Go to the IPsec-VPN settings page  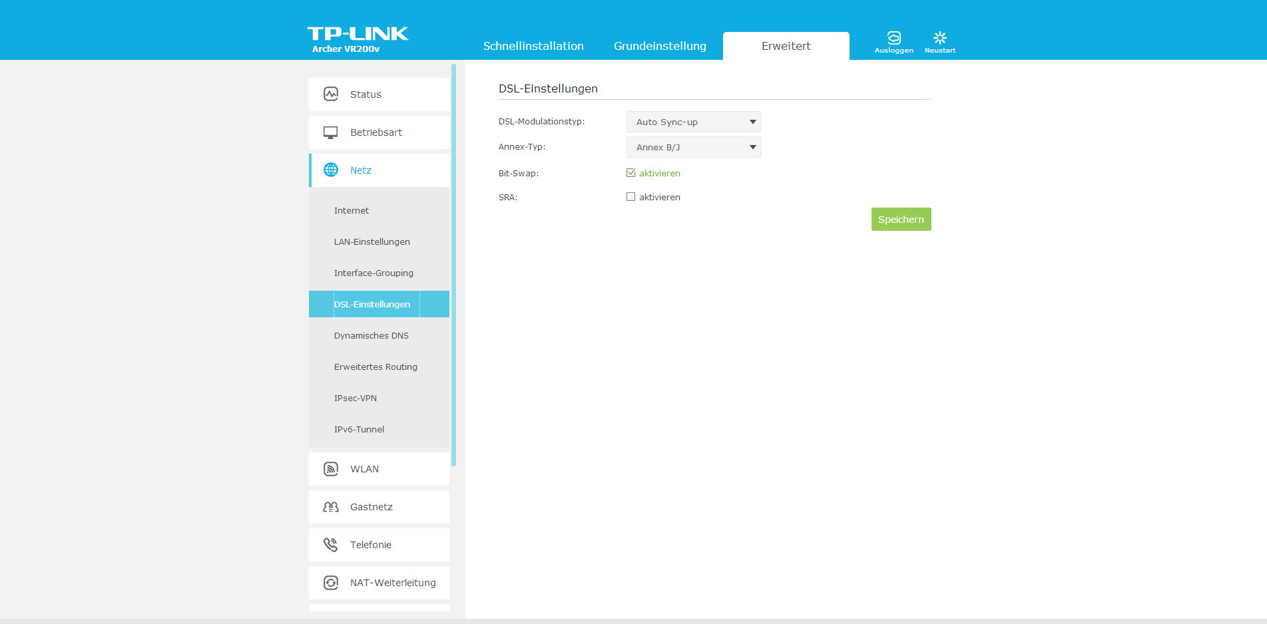pyautogui.click(x=356, y=398)
